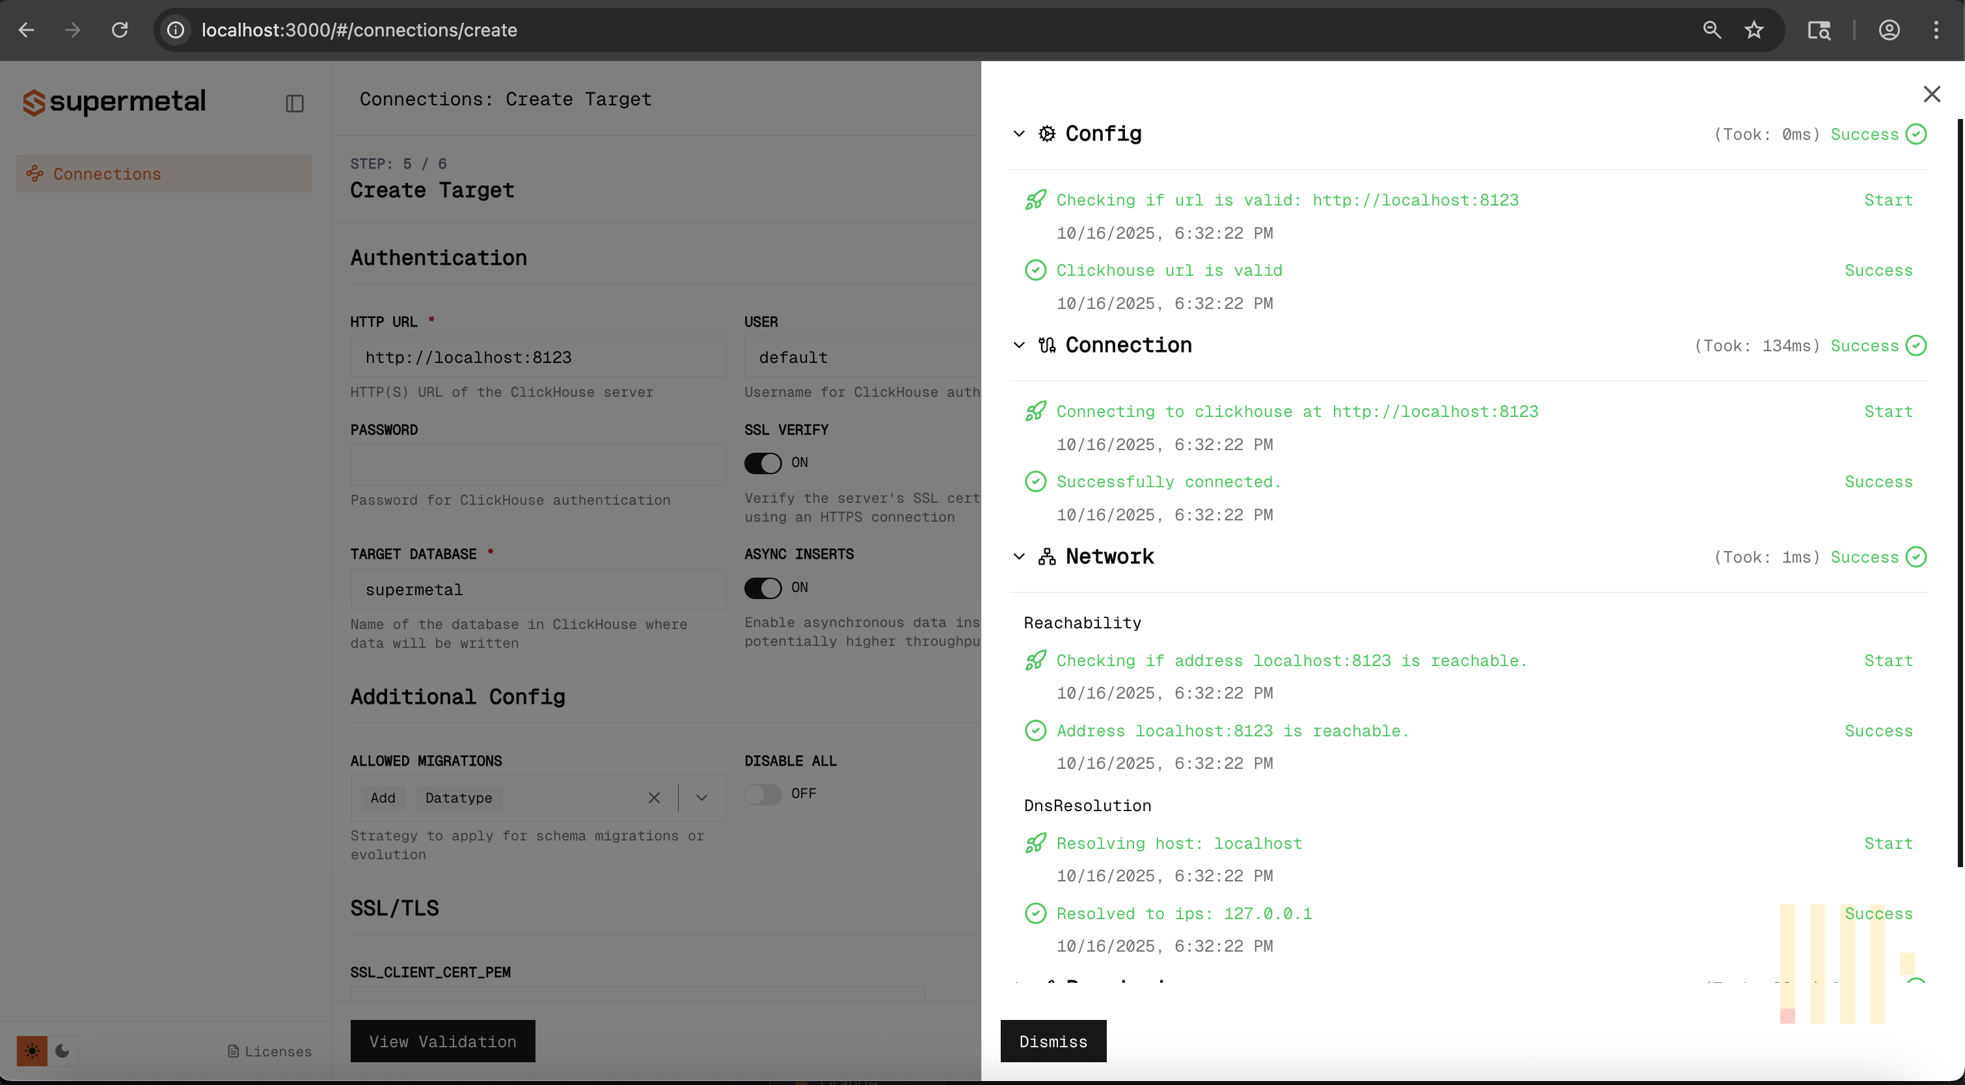Click the rocket icon next to Resolving host localhost
The image size is (1965, 1085).
pos(1035,842)
